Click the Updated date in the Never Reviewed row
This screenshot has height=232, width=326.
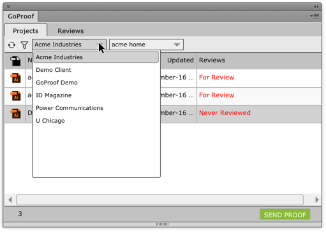177,113
